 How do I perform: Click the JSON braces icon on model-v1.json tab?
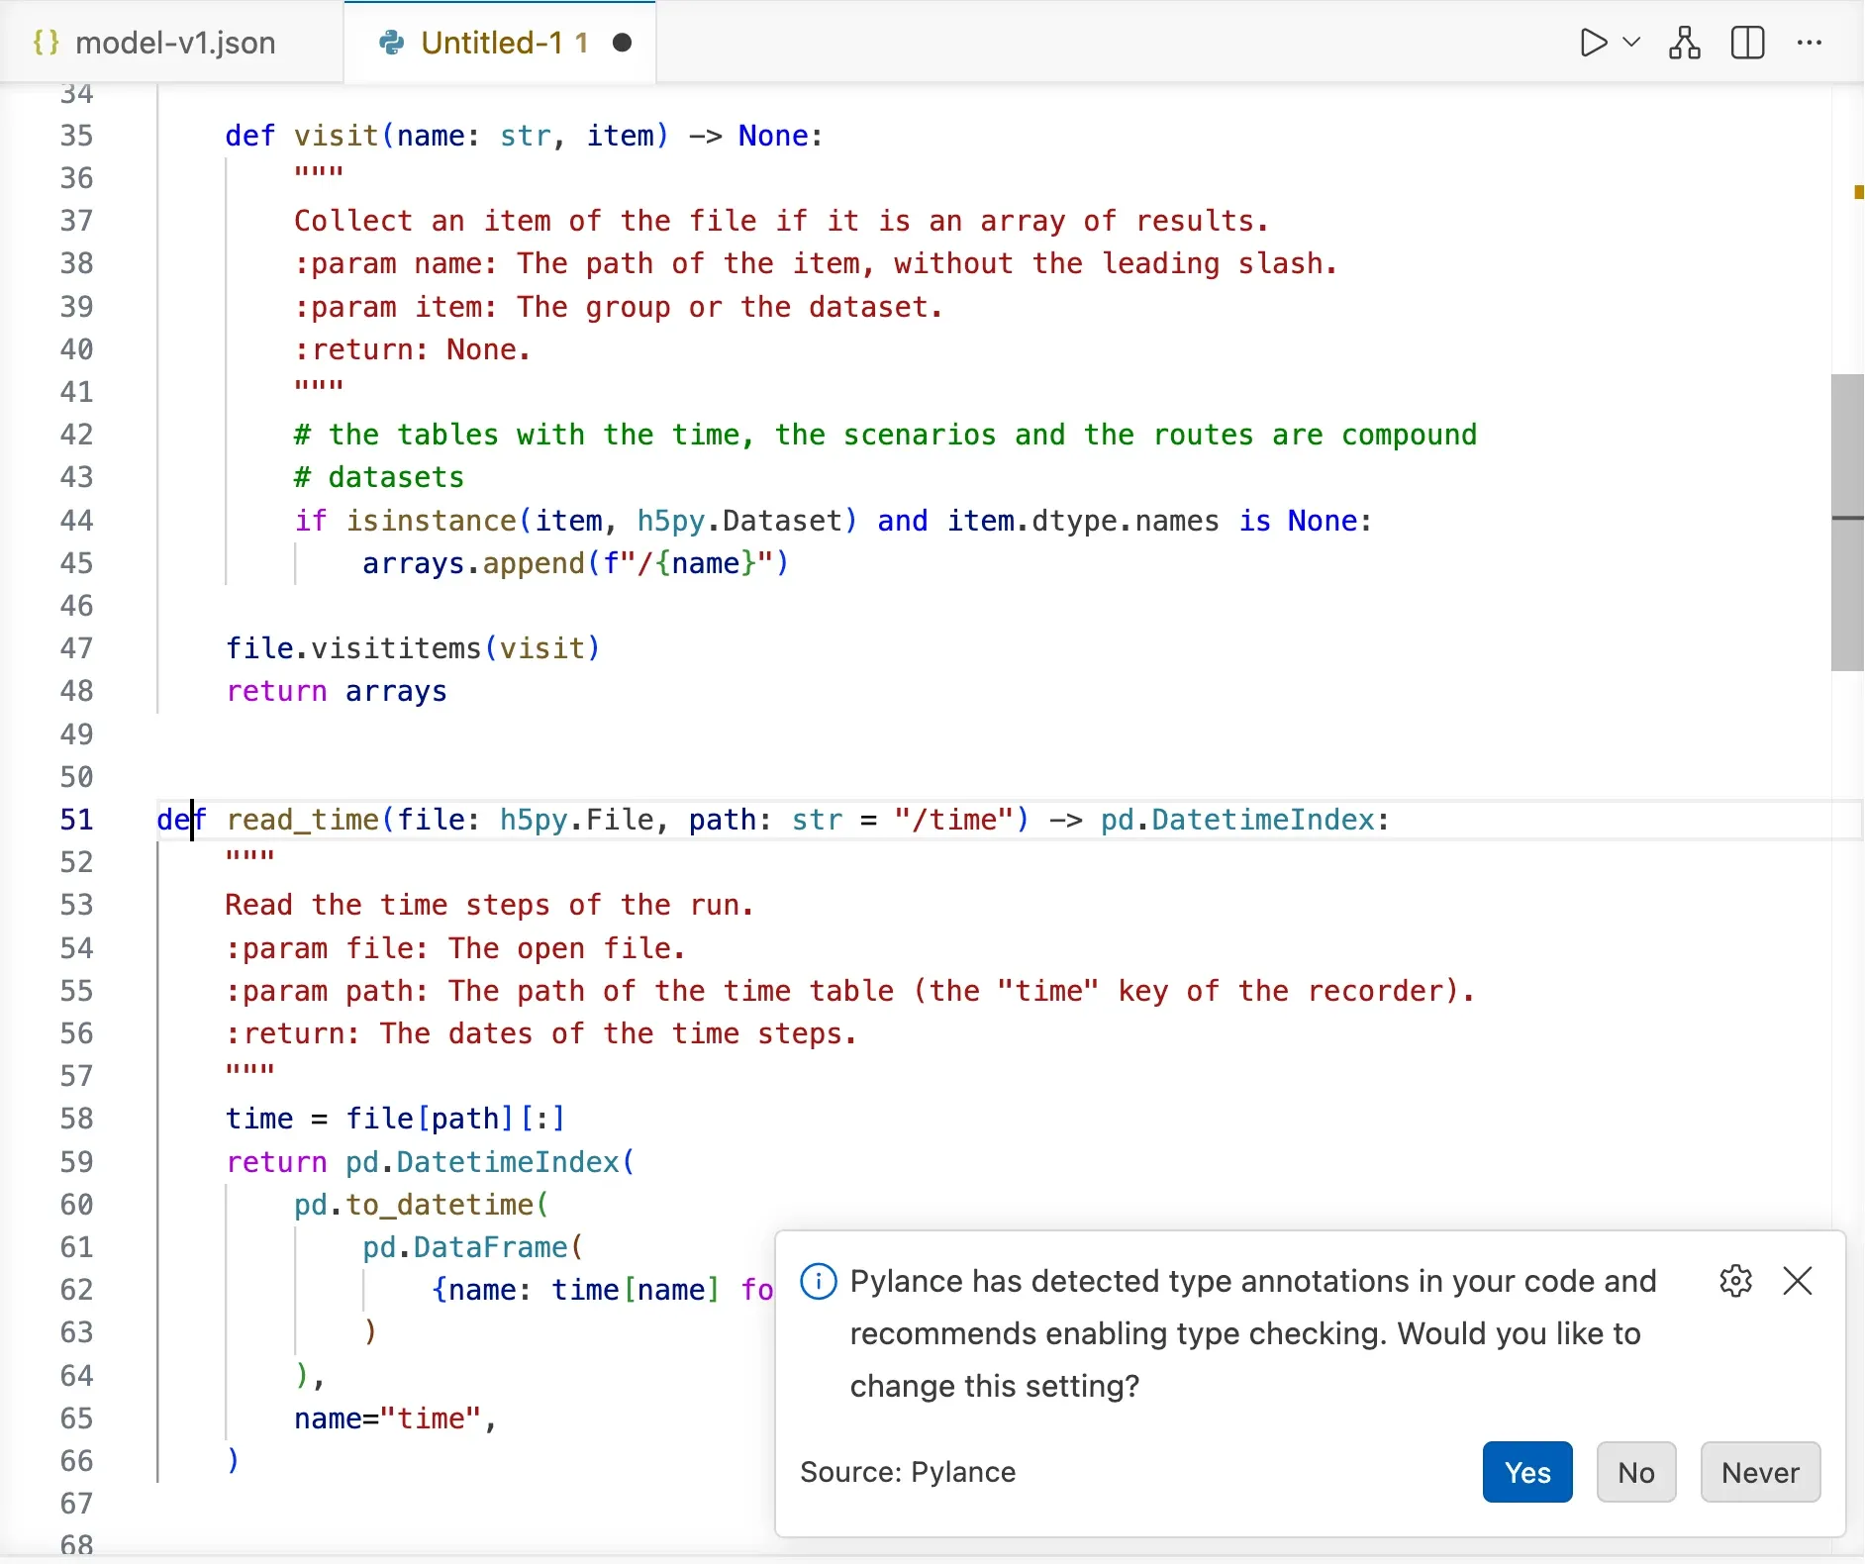click(46, 43)
